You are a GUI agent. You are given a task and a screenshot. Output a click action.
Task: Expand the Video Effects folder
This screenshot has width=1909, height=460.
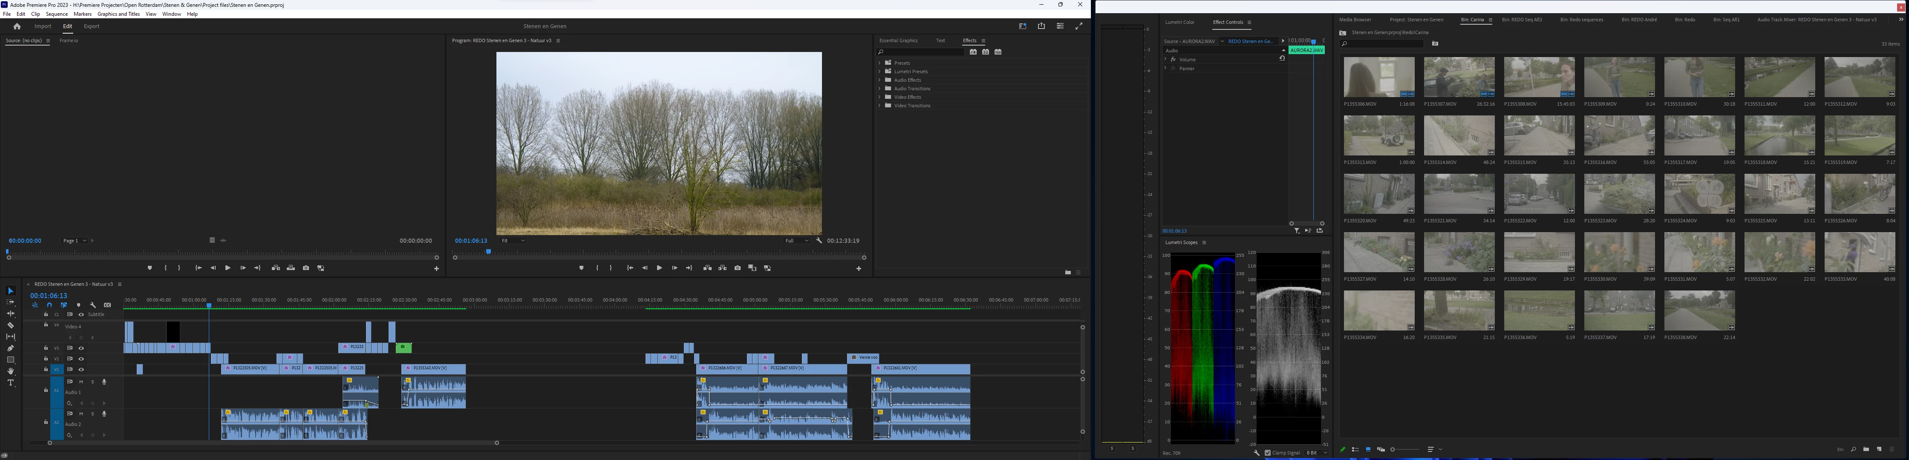click(880, 97)
